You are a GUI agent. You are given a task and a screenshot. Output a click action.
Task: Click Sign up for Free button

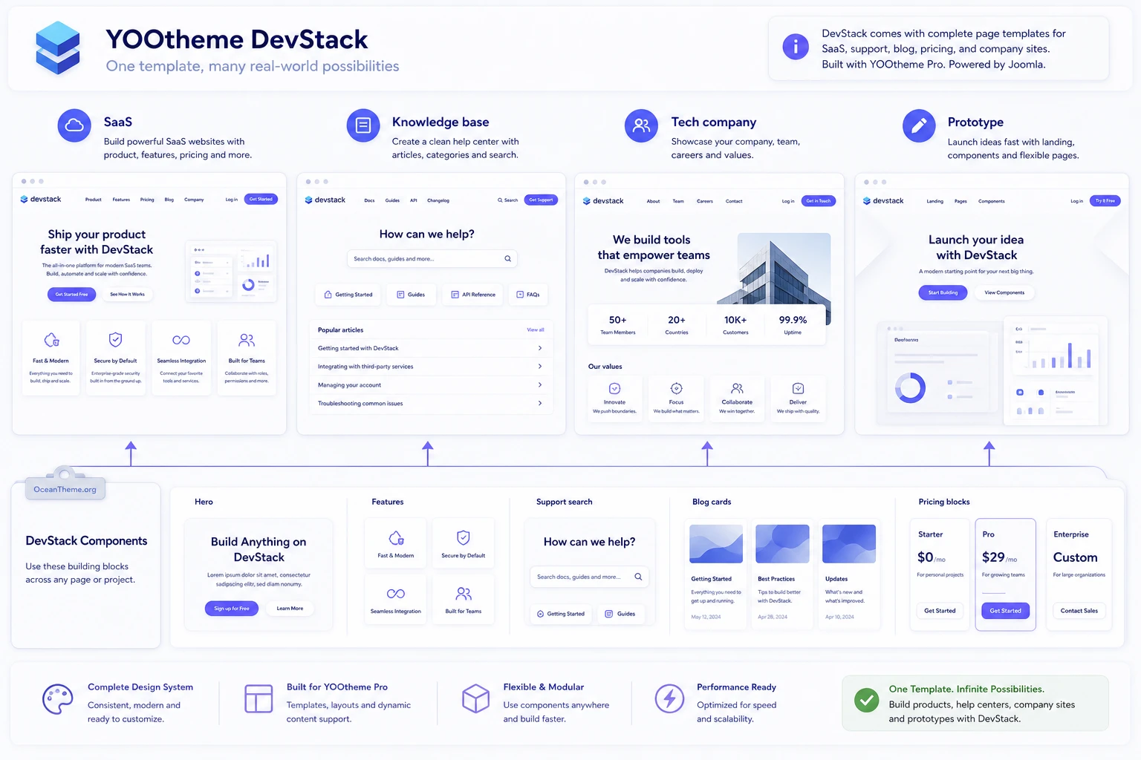pyautogui.click(x=232, y=609)
